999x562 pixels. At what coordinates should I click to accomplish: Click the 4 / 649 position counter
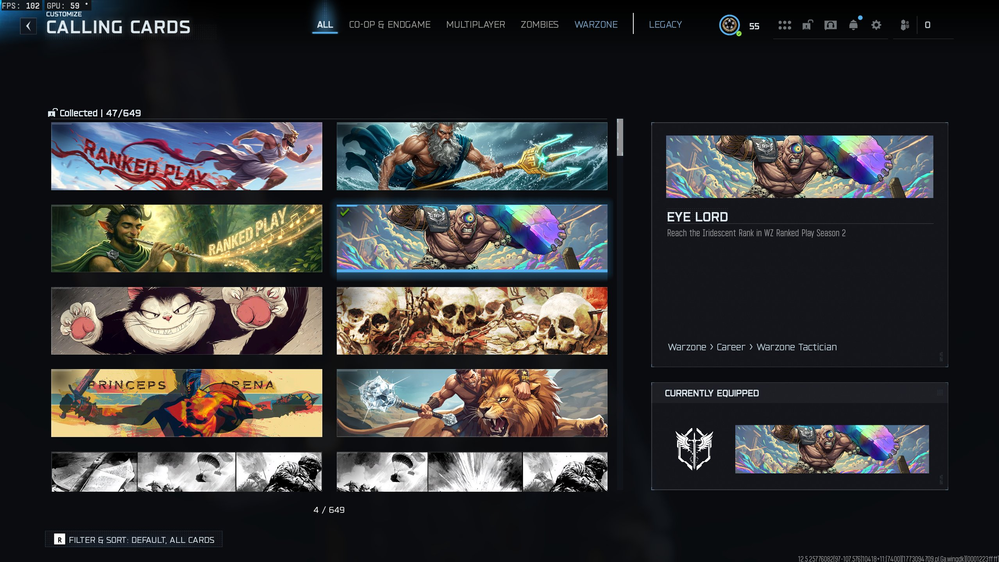[329, 510]
